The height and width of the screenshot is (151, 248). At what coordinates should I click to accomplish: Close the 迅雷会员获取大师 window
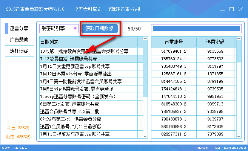click(240, 9)
